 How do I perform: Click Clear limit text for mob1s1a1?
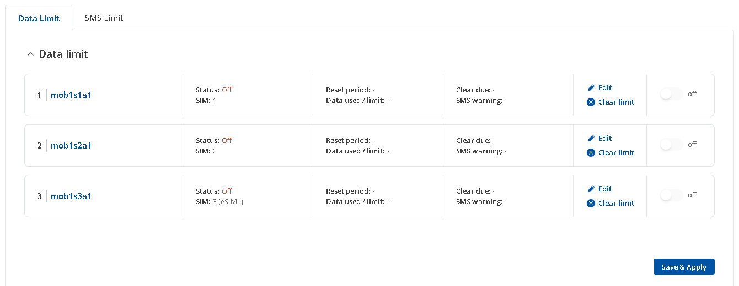[616, 102]
